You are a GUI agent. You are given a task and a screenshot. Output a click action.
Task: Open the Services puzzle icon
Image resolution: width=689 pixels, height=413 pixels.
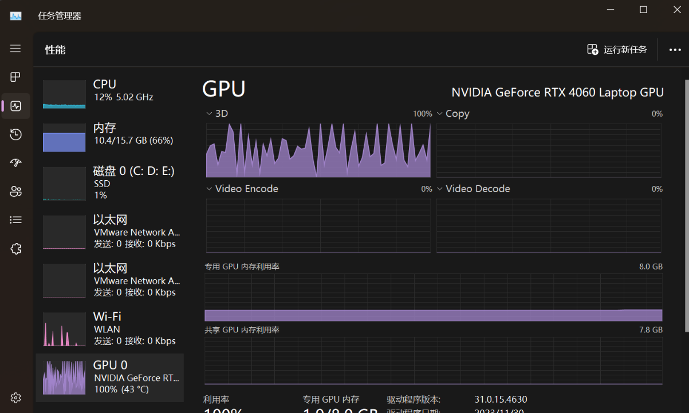(x=15, y=249)
